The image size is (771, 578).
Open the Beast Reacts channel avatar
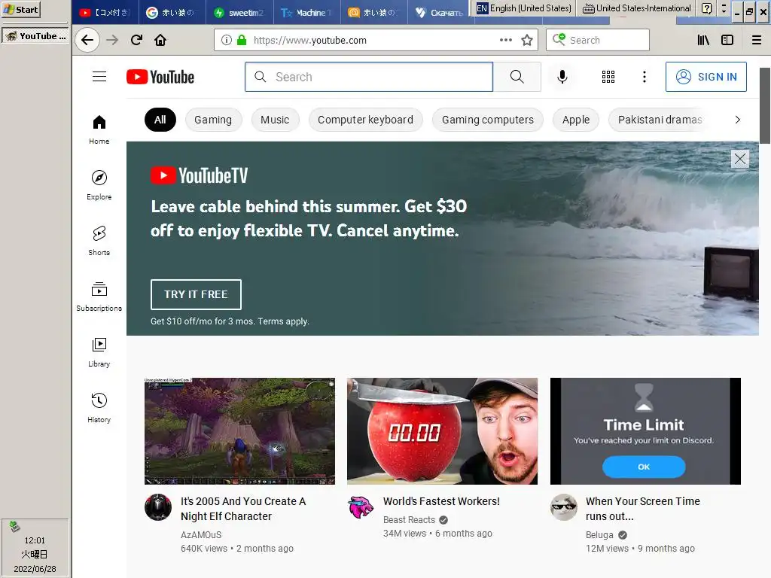click(361, 507)
